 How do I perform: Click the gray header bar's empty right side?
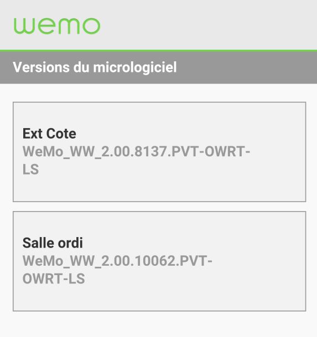247,67
